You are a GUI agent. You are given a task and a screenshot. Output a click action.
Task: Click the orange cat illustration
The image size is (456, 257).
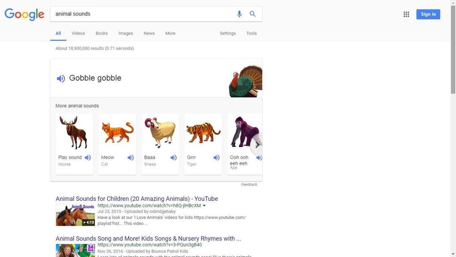click(117, 133)
